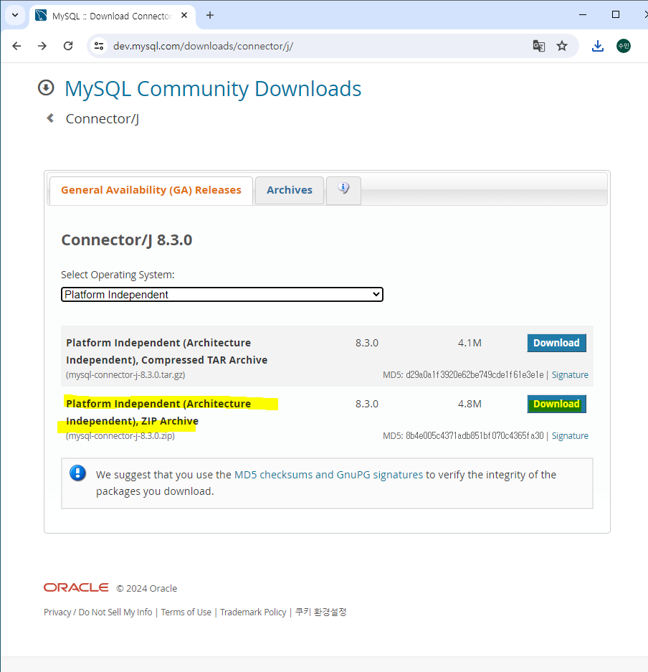Open MD5 checksums and GnuPG signatures link

328,475
